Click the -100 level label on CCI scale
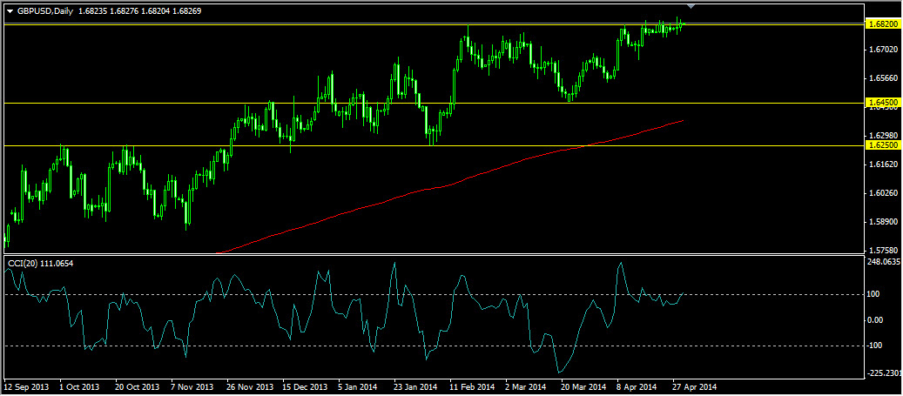The width and height of the screenshot is (903, 396). [876, 346]
